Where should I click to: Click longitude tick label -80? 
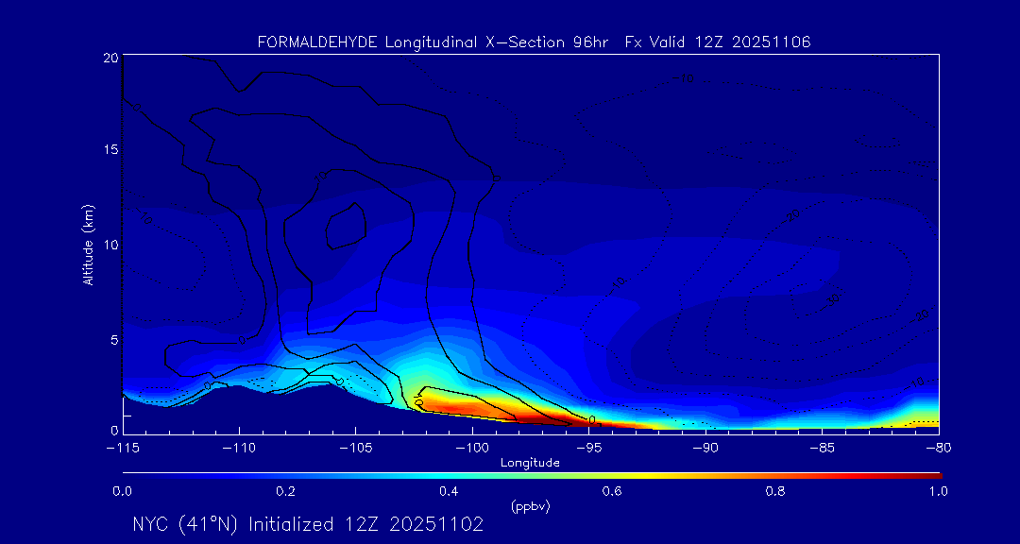[x=939, y=448]
